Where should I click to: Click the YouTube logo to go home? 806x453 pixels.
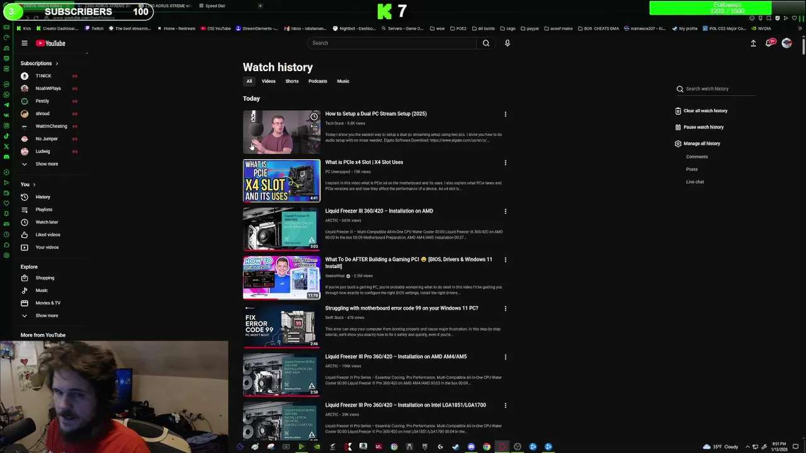coord(50,43)
